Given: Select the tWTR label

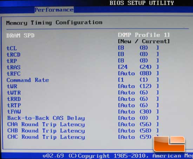Looking at the screenshot, I should pyautogui.click(x=14, y=93).
